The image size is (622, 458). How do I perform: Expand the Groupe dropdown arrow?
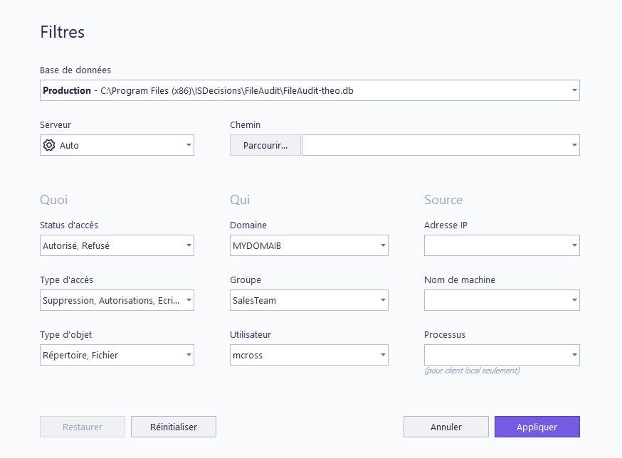tap(383, 300)
